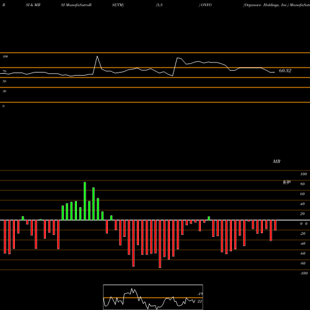This screenshot has width=310, height=310.
Task: Click the -100 label on MR axis
Action: click(304, 273)
